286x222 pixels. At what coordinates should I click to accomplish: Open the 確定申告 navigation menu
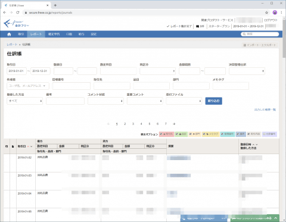(54, 34)
